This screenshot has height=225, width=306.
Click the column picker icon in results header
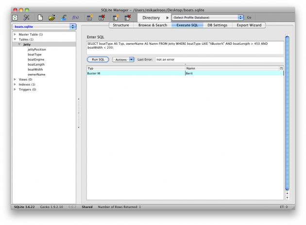(281, 68)
